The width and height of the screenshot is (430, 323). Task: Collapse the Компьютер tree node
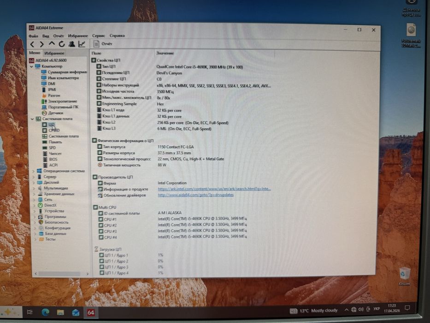(31, 66)
